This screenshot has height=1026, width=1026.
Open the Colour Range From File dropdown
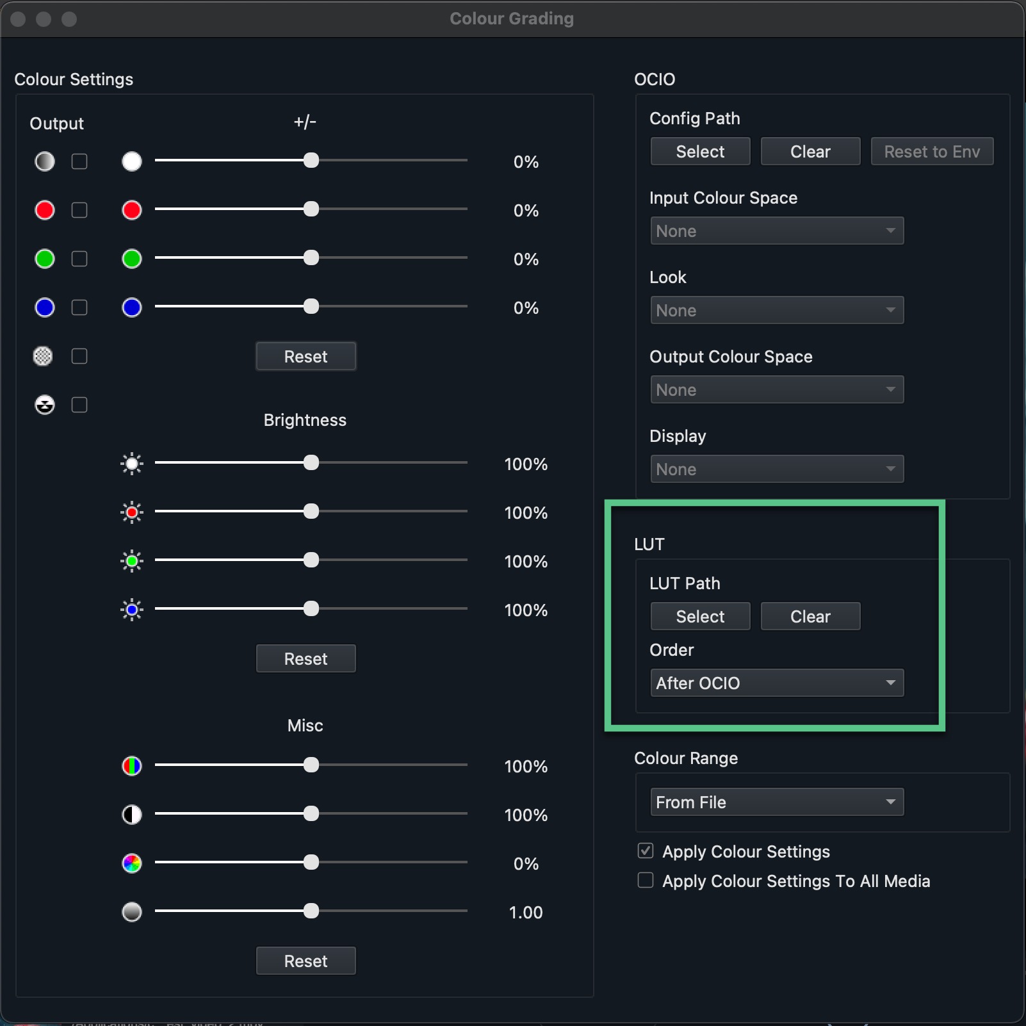[x=776, y=802]
